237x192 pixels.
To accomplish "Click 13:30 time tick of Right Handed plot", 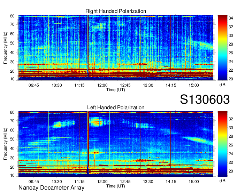I will (148, 85).
